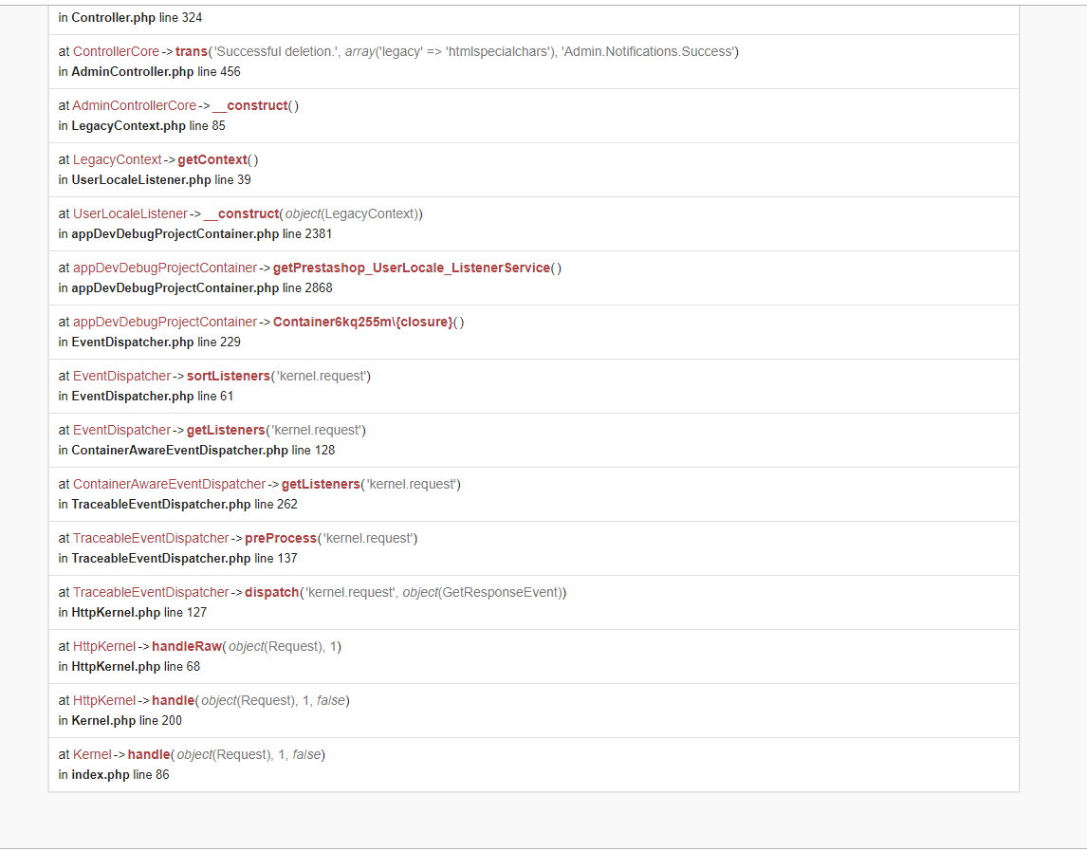Select appDevDebugProjectContainer class before Container6kq255m closure
The height and width of the screenshot is (851, 1087).
tap(165, 322)
